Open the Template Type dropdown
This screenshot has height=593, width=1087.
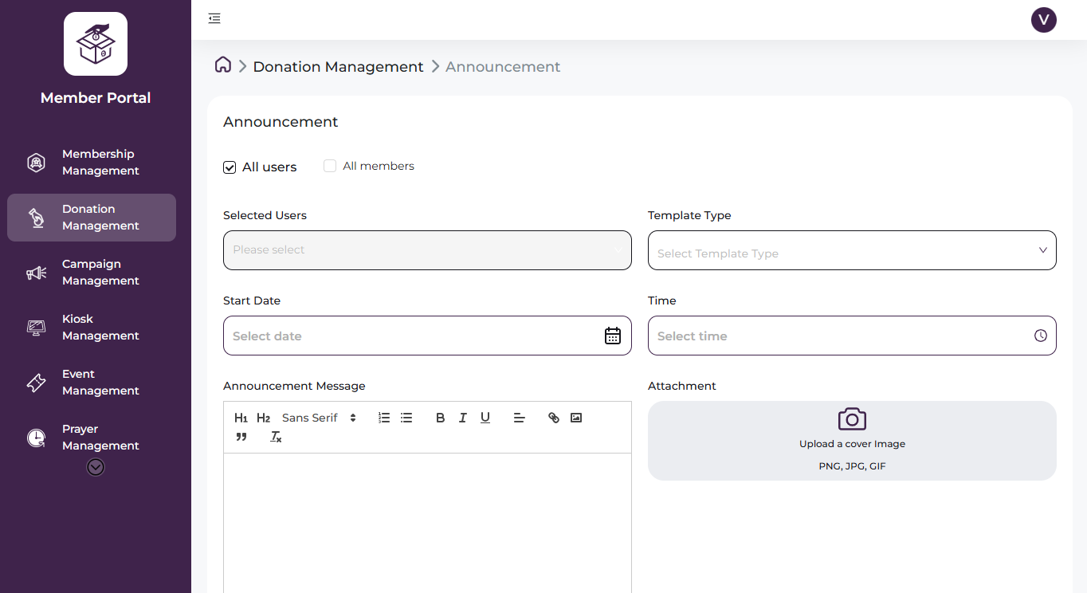852,250
